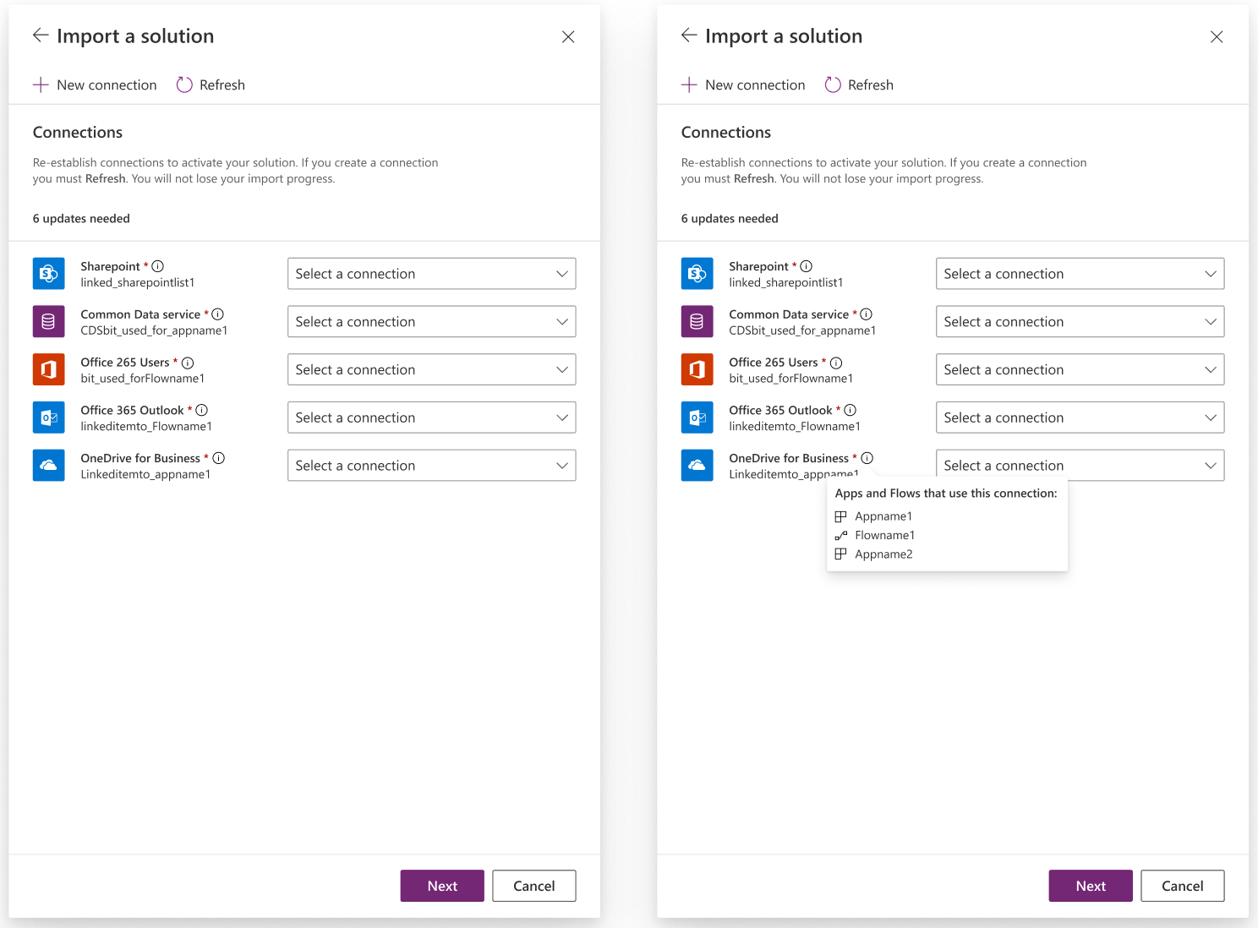
Task: Open Common Data service connection dropdown, right panel
Action: [x=1080, y=321]
